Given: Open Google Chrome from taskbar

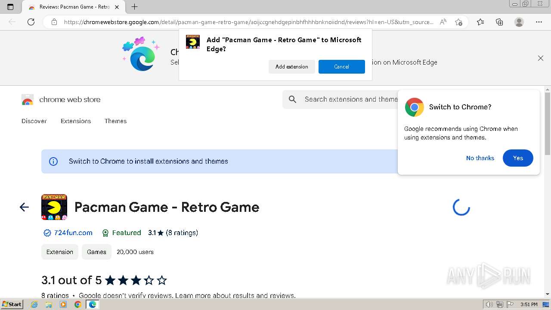Looking at the screenshot, I should tap(77, 304).
